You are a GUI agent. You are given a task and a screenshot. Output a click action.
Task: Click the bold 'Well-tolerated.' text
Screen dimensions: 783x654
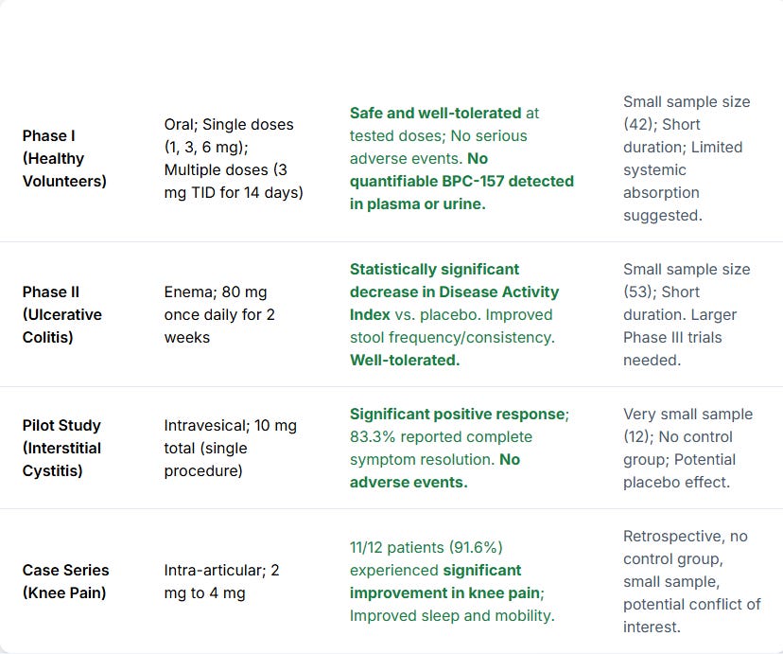405,360
